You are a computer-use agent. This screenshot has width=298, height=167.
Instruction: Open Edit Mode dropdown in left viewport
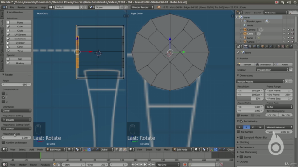[x=55, y=149]
